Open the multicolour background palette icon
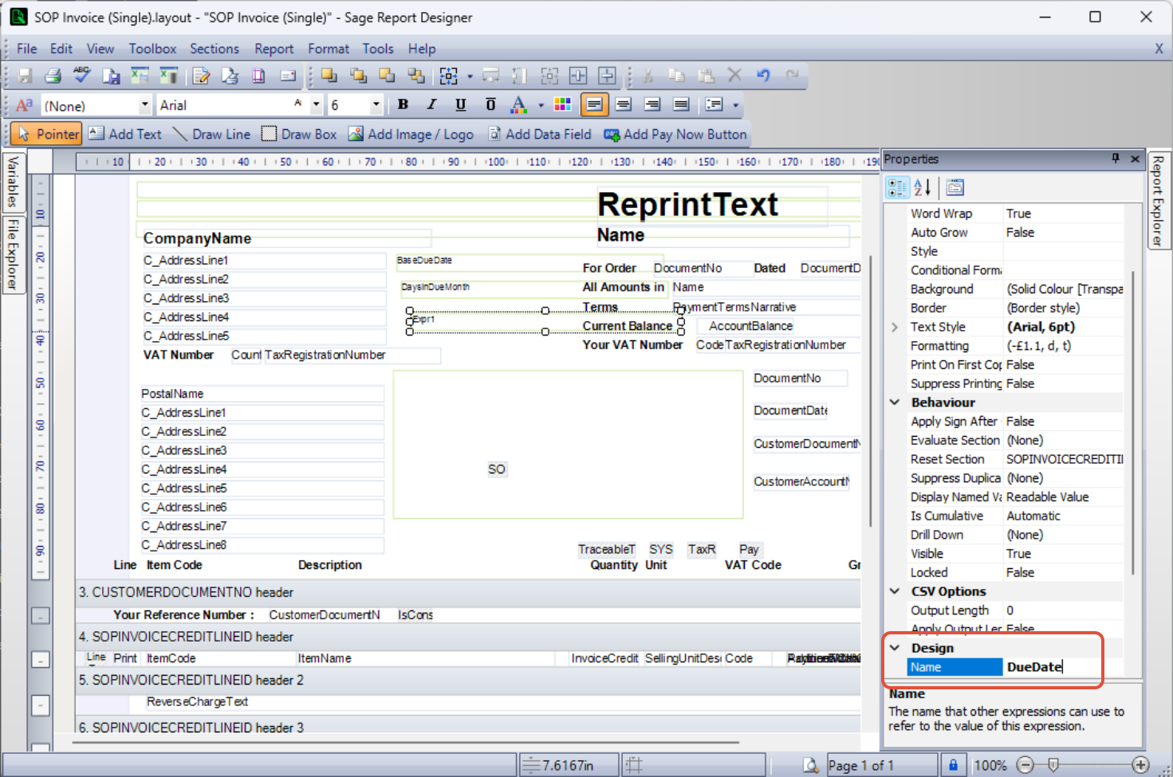The width and height of the screenshot is (1173, 777). point(562,104)
